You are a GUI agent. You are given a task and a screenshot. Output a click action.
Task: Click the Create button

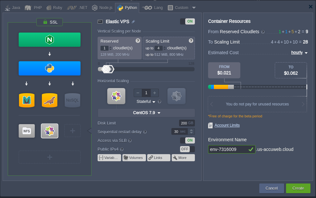pyautogui.click(x=298, y=188)
